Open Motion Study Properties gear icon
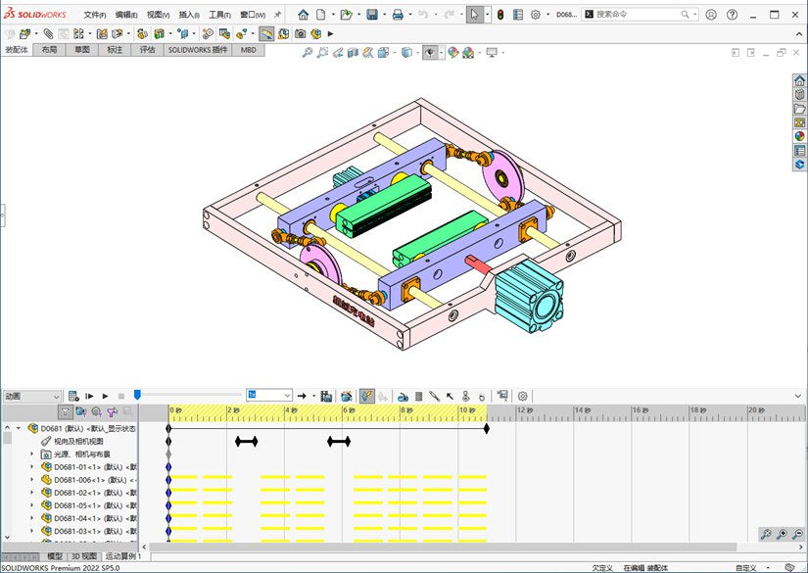 523,396
